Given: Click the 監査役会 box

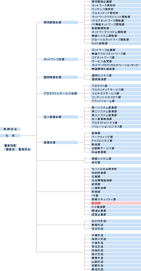Looking at the screenshot, I should tap(24, 149).
